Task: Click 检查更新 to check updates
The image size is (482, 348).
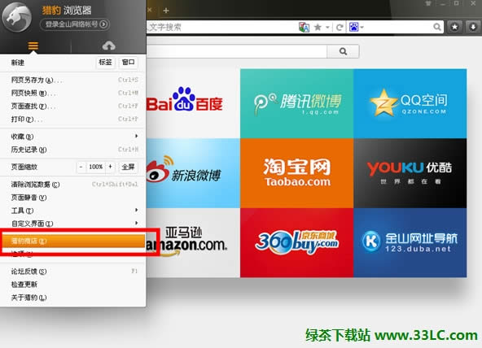Action: click(72, 285)
